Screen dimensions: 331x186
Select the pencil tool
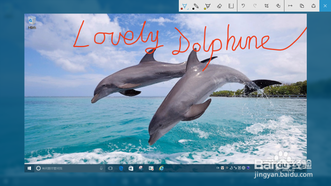pyautogui.click(x=196, y=6)
